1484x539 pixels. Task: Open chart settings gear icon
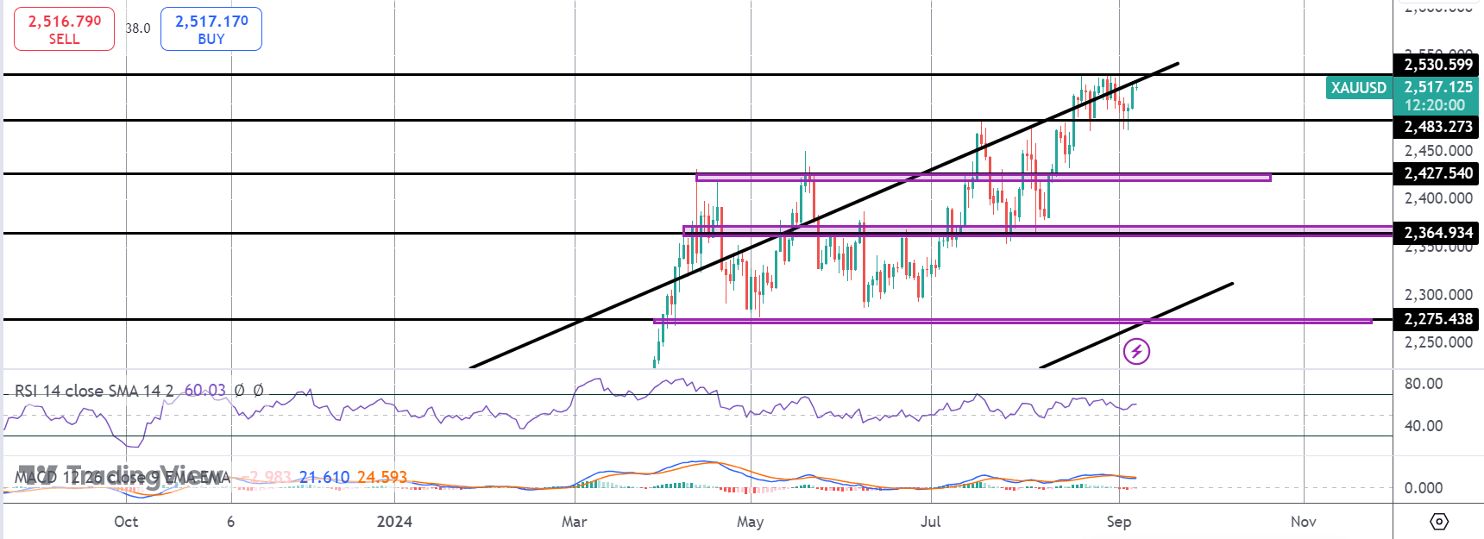tap(1439, 522)
